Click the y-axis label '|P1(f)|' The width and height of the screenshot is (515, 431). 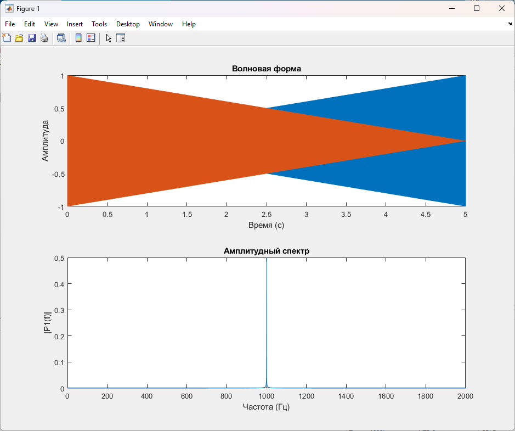point(48,323)
